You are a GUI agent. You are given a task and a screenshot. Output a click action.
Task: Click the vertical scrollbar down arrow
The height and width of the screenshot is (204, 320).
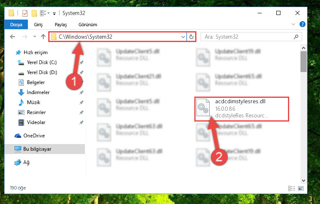[303, 181]
